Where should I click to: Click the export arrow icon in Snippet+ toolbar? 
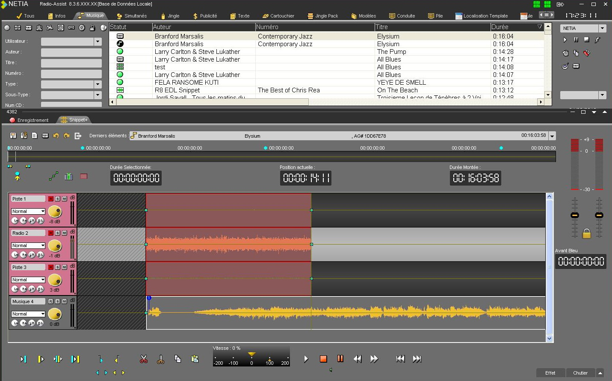tap(78, 136)
